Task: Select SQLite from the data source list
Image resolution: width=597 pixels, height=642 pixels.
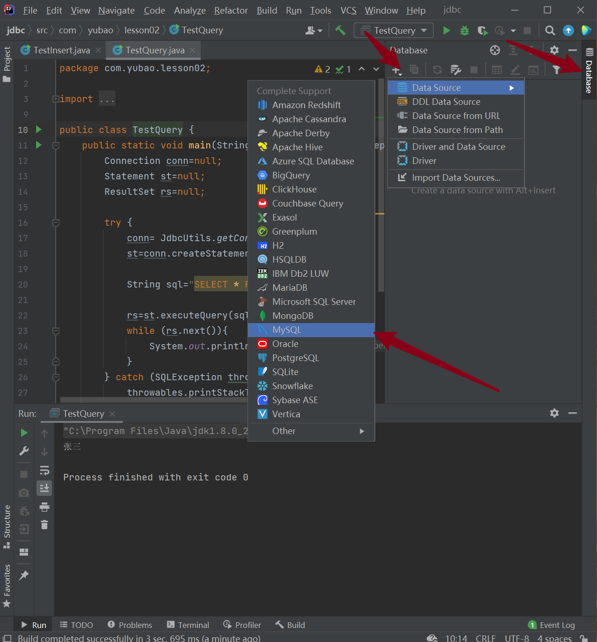Action: coord(311,372)
